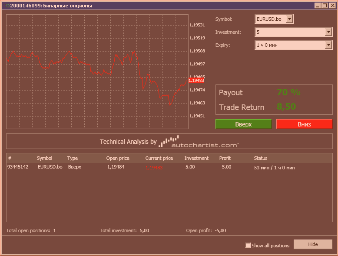Viewport: 338px width, 256px height.
Task: Expand the Investment amount dropdown arrow
Action: [328, 32]
